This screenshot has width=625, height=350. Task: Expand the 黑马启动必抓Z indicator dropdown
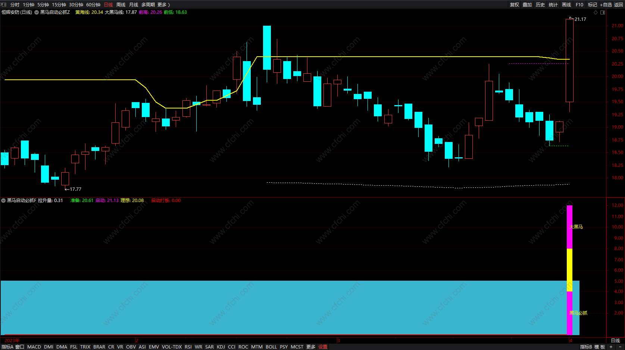click(x=37, y=12)
